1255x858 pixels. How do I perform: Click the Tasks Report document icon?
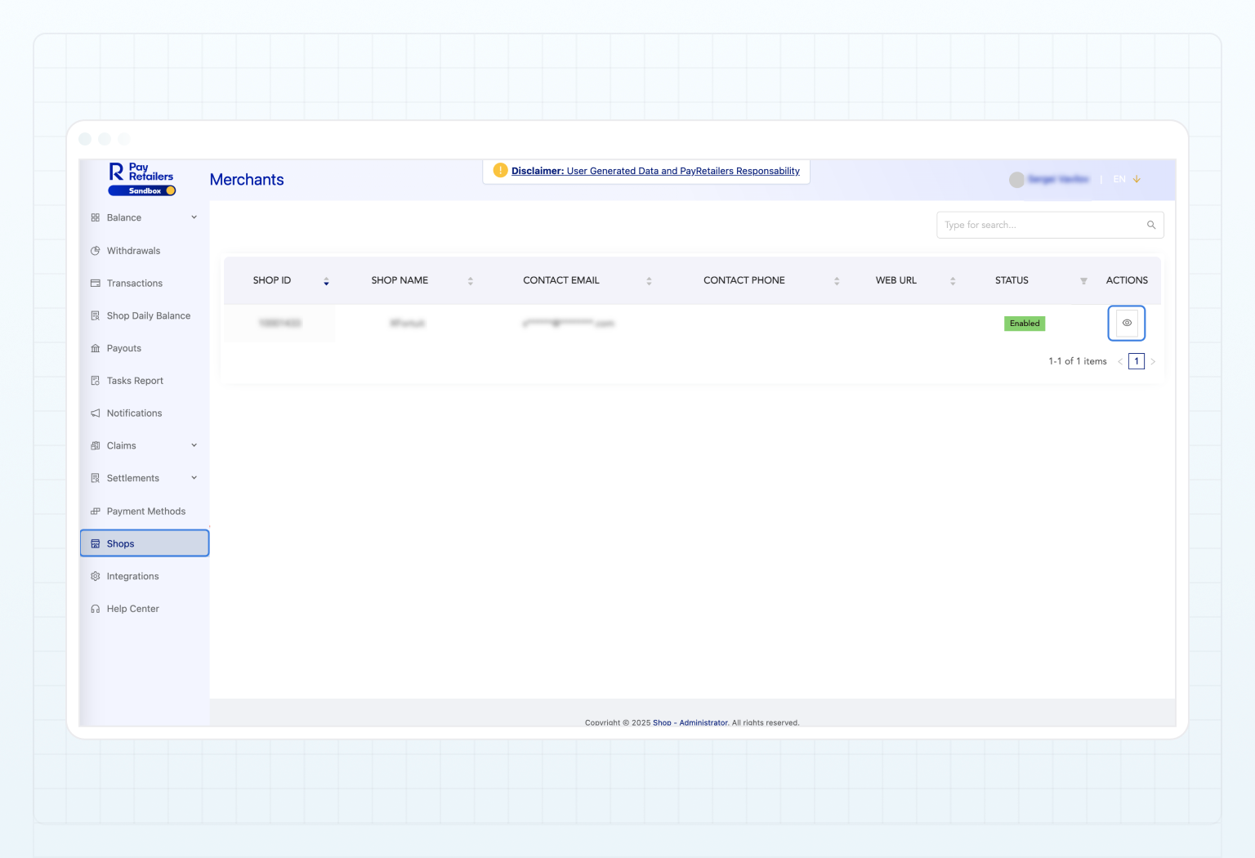point(96,381)
